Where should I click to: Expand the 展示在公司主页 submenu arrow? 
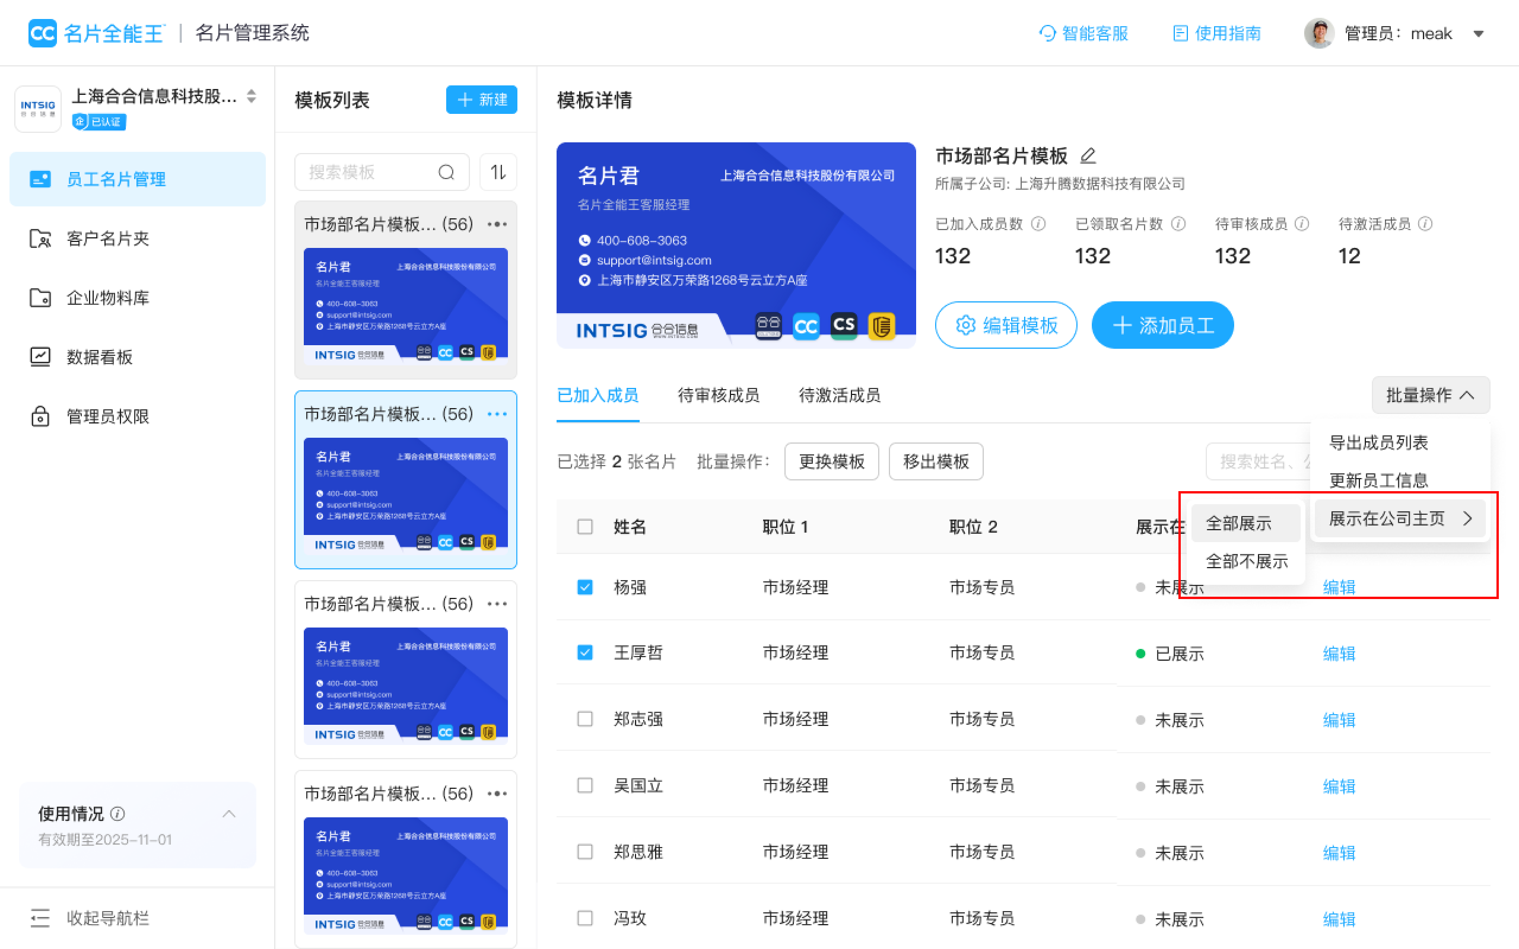coord(1467,518)
